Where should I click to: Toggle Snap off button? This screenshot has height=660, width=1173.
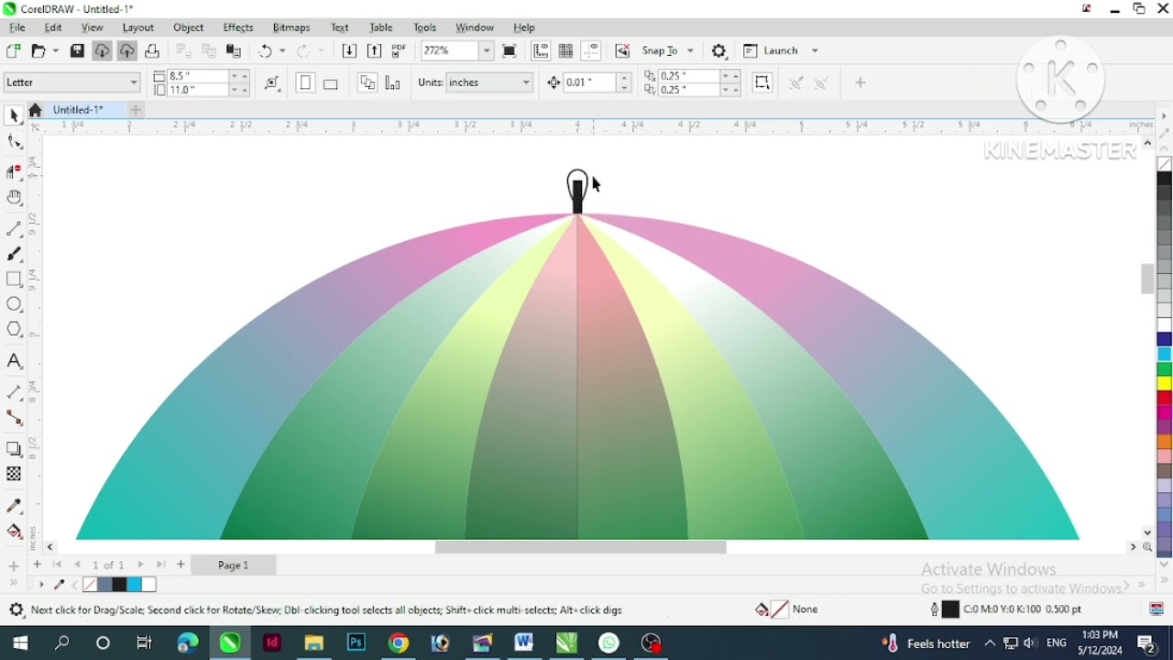(622, 51)
